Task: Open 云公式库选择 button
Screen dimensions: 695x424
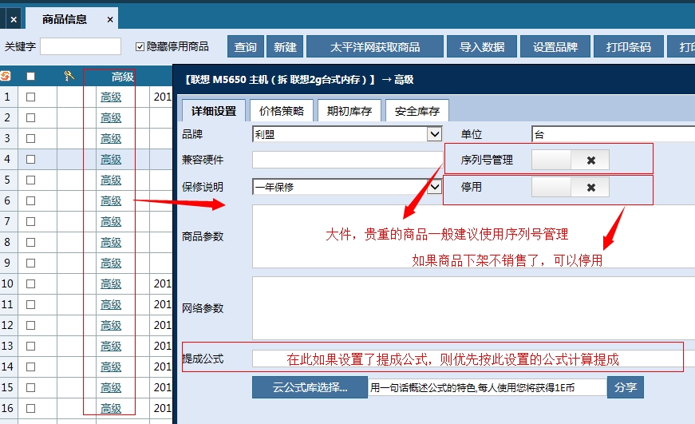Action: click(x=310, y=387)
